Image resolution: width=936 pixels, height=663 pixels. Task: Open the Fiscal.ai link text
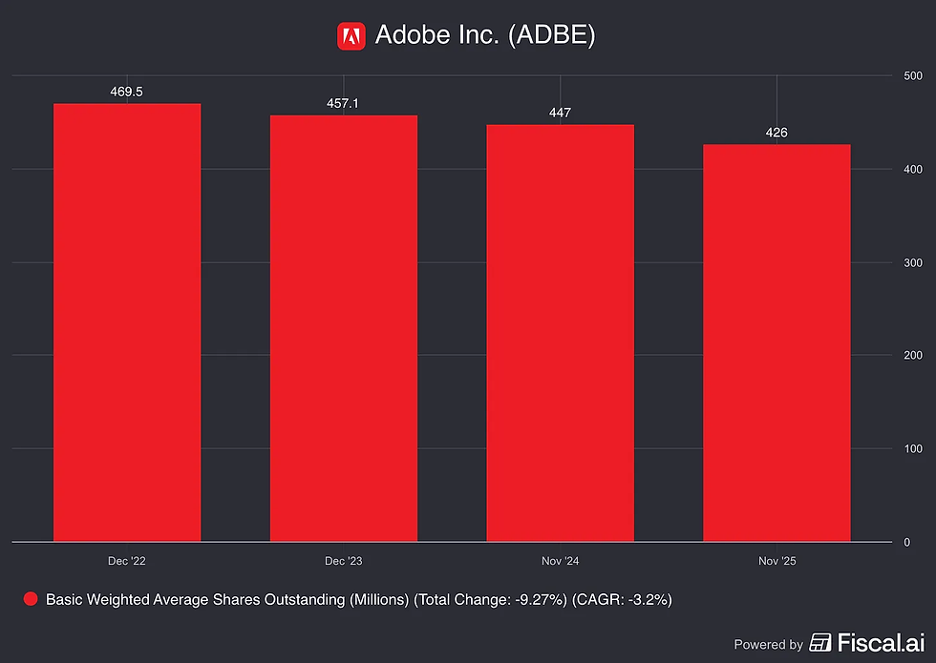[x=881, y=643]
